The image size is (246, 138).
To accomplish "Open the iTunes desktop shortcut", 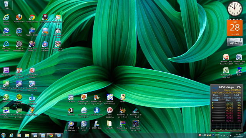I will [x=19, y=31].
